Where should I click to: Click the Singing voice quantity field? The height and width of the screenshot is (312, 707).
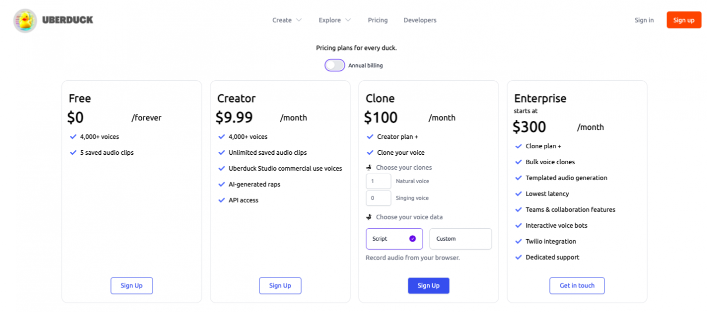point(378,198)
